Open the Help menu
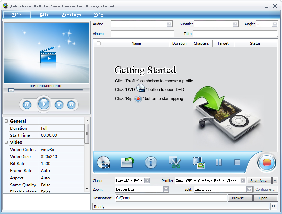 pos(99,15)
